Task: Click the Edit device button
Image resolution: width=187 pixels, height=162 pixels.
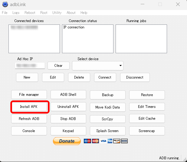Action: pyautogui.click(x=53, y=77)
